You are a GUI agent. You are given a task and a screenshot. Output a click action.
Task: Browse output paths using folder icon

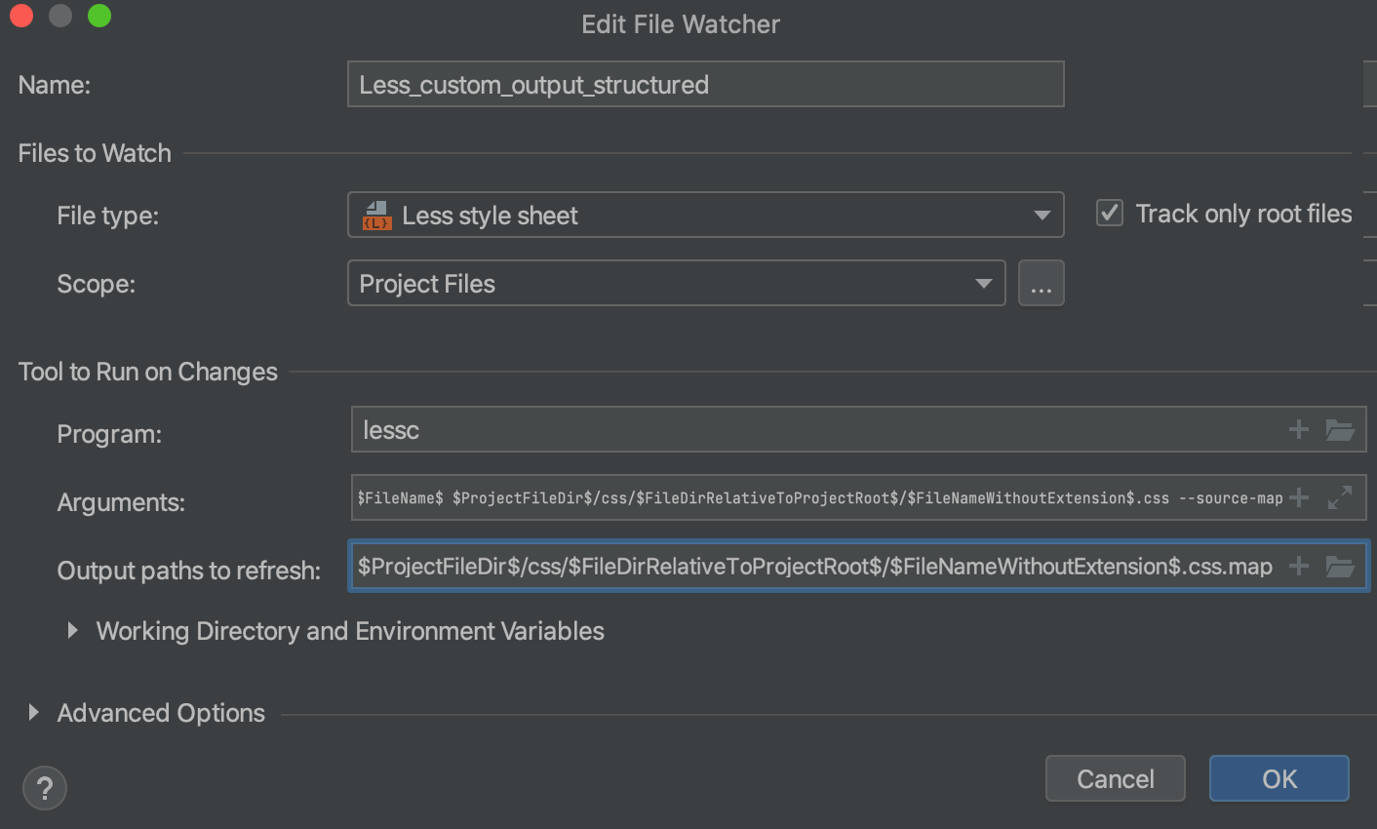point(1340,566)
